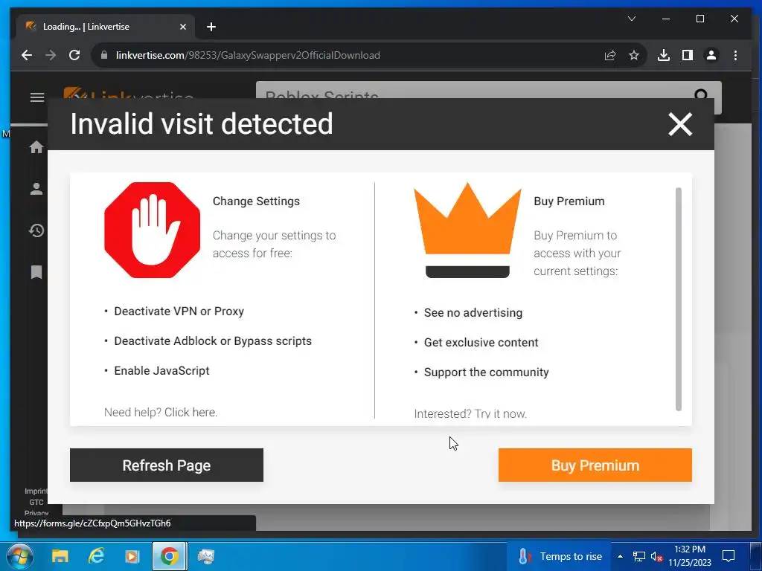762x571 pixels.
Task: Go forward in the browser
Action: (x=51, y=55)
